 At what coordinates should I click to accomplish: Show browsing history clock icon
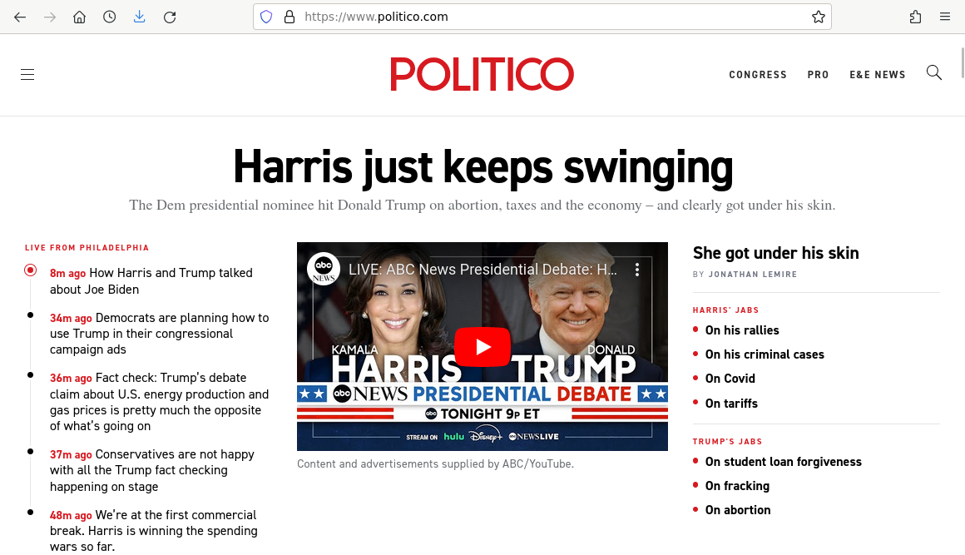pos(110,17)
